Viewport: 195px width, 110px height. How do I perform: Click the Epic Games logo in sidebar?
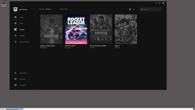(16, 9)
